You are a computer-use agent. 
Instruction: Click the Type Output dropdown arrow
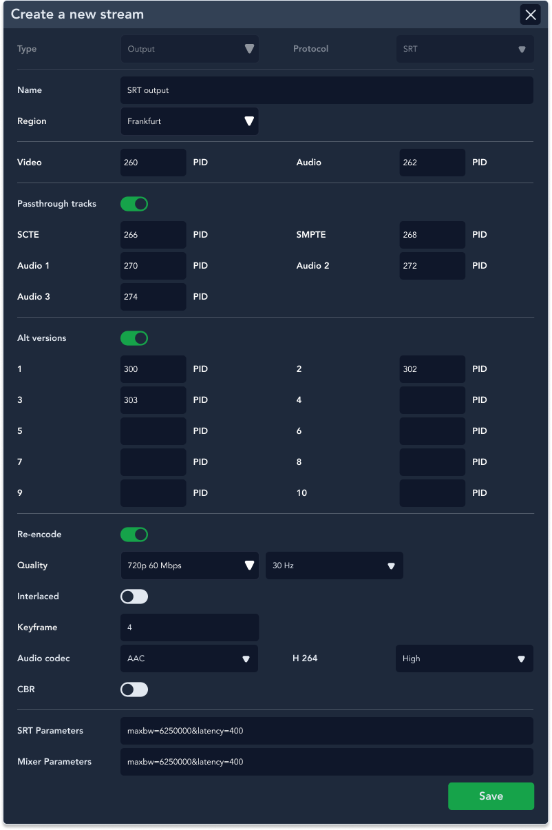pyautogui.click(x=249, y=49)
